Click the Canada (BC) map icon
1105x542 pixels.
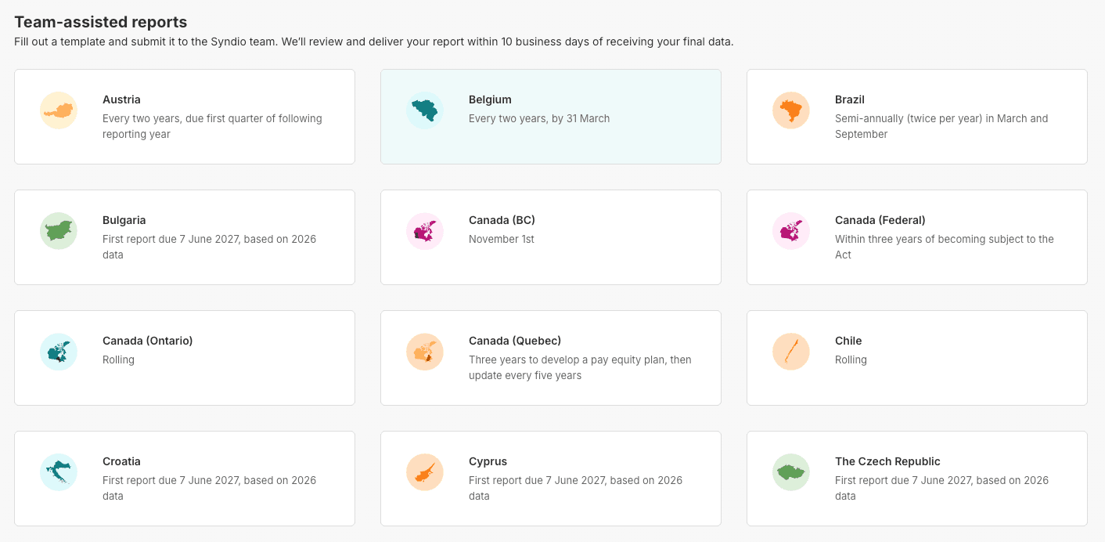click(x=425, y=231)
